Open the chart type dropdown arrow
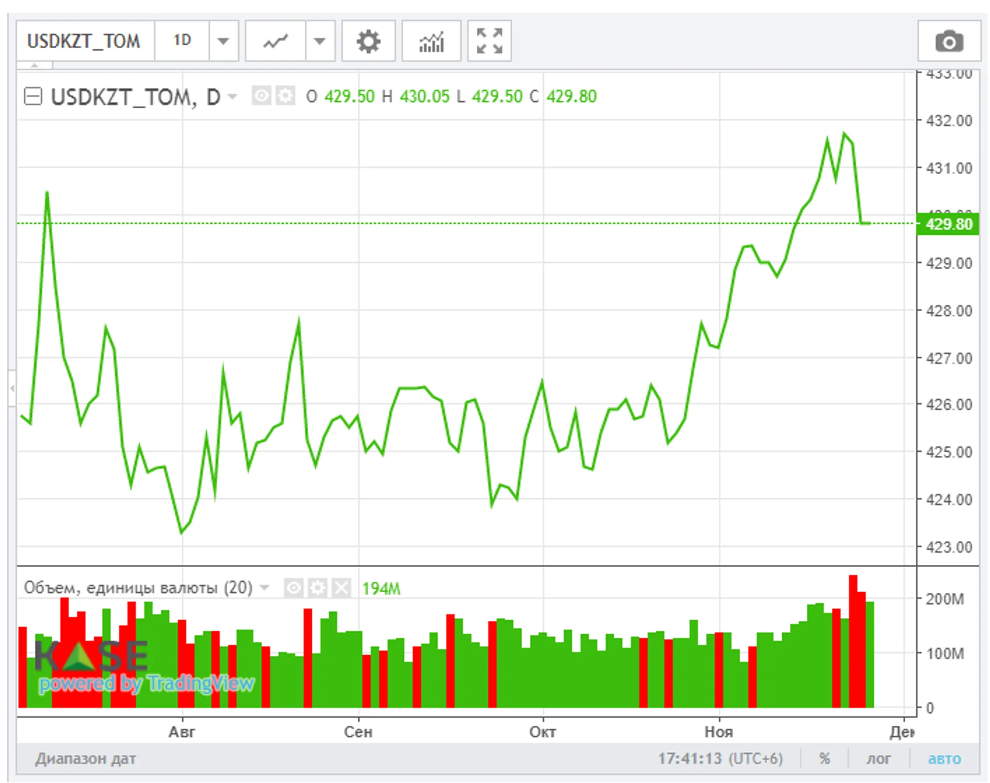Screen dimensions: 990x783 pos(319,41)
